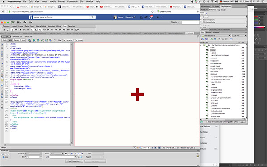The width and height of the screenshot is (267, 167).
Task: Insert Heading 3 (h3) from insert bar
Action: click(x=40, y=30)
